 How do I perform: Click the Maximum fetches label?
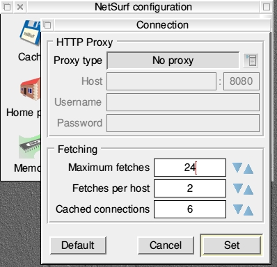pyautogui.click(x=109, y=168)
